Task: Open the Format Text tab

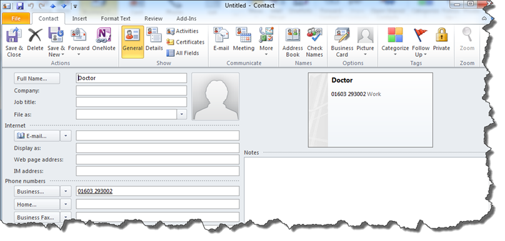Action: pos(116,19)
